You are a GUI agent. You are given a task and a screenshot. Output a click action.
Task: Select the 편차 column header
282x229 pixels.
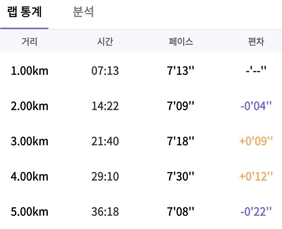point(256,41)
